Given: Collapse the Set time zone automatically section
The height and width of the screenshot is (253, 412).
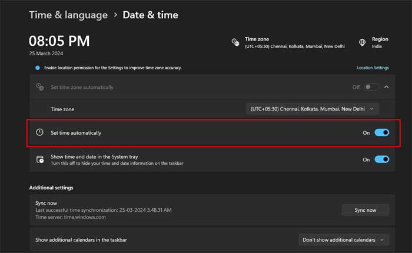Looking at the screenshot, I should 386,87.
